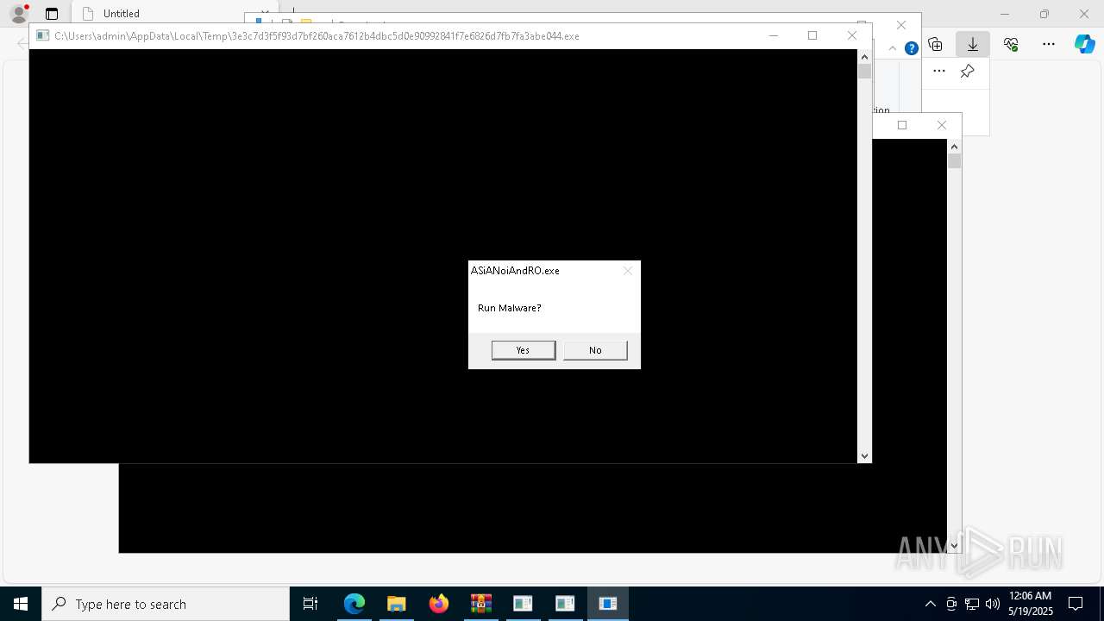Open the Windows Start menu
The image size is (1104, 621).
point(21,604)
